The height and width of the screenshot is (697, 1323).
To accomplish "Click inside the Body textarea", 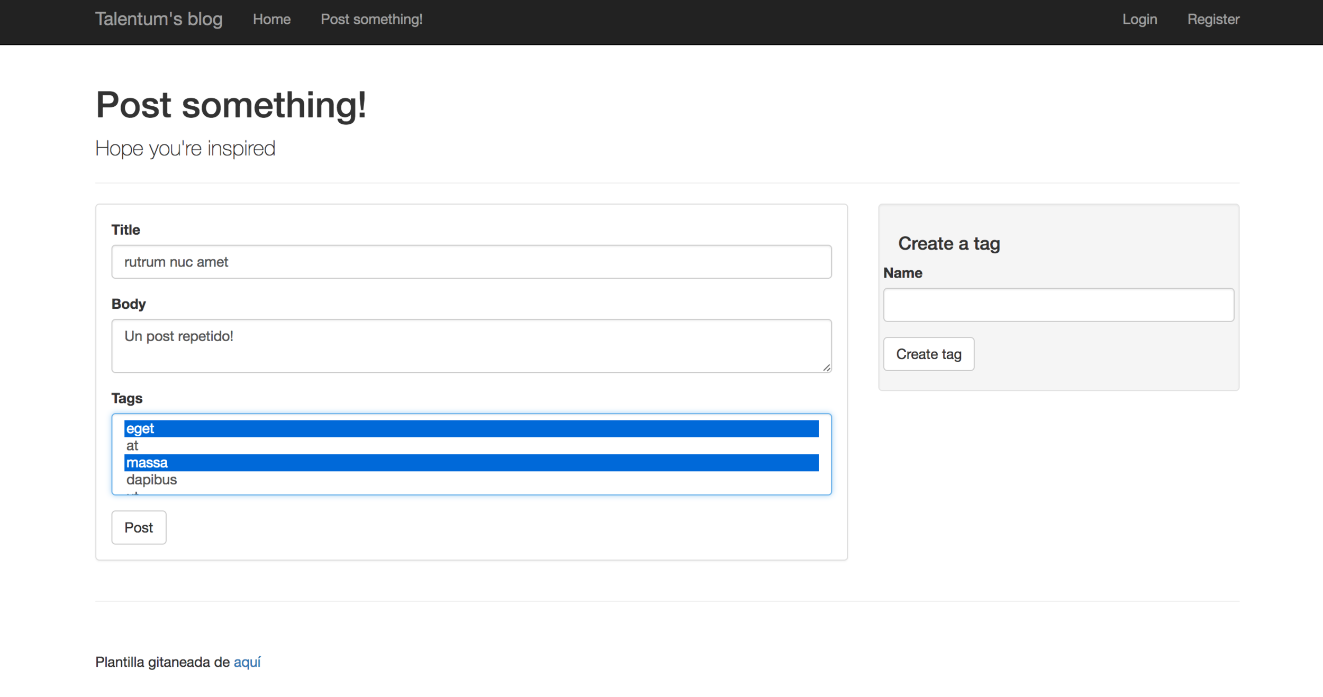I will tap(471, 346).
